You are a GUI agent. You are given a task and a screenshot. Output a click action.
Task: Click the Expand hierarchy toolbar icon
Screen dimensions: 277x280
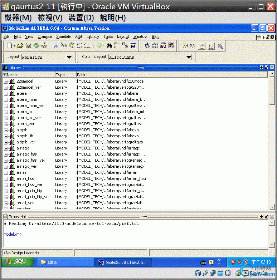point(125,46)
